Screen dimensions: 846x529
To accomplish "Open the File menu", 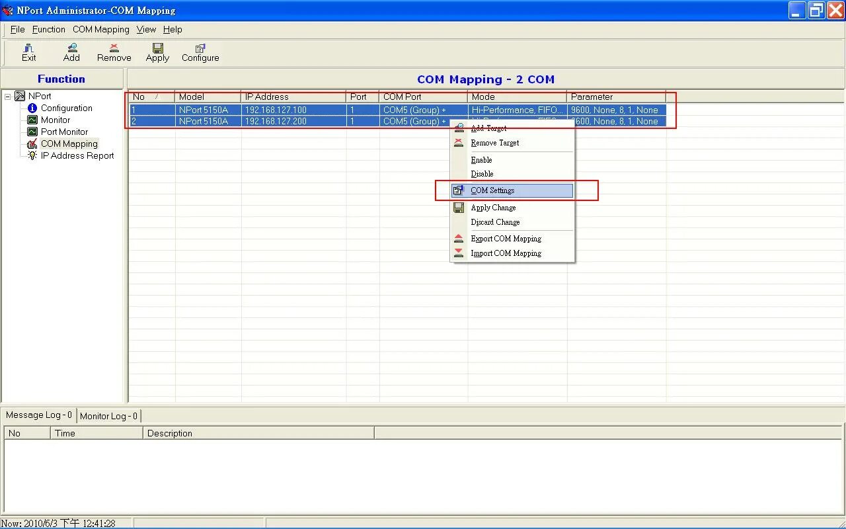I will (18, 29).
